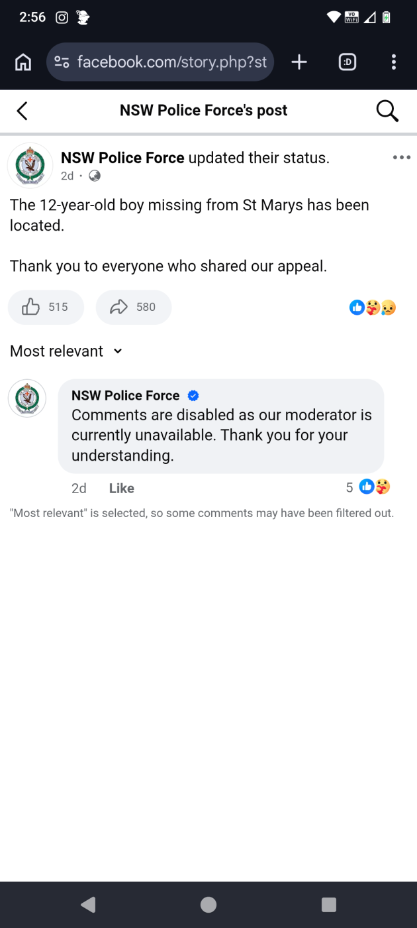The height and width of the screenshot is (928, 417).
Task: Open Facebook search magnifier icon
Action: (387, 111)
